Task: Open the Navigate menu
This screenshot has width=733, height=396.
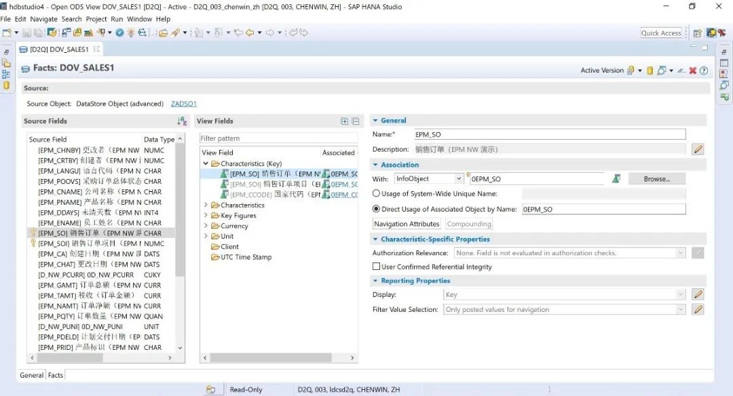Action: tap(44, 19)
